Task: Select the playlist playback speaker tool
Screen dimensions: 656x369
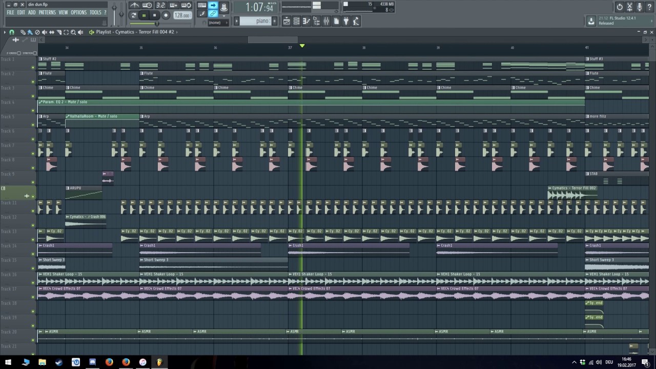Action: (x=81, y=32)
